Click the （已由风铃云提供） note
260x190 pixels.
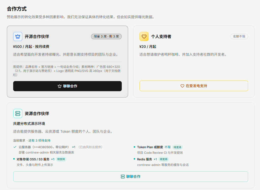tap(90, 147)
